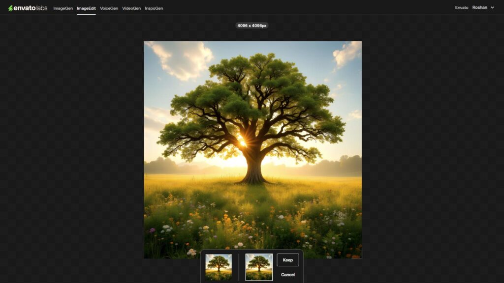Click the Envato link in the top bar
504x283 pixels.
[x=462, y=8]
